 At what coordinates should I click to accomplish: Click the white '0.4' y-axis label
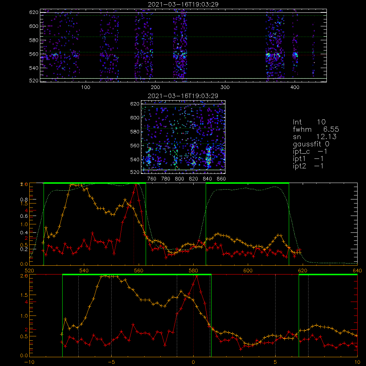(x=24, y=233)
